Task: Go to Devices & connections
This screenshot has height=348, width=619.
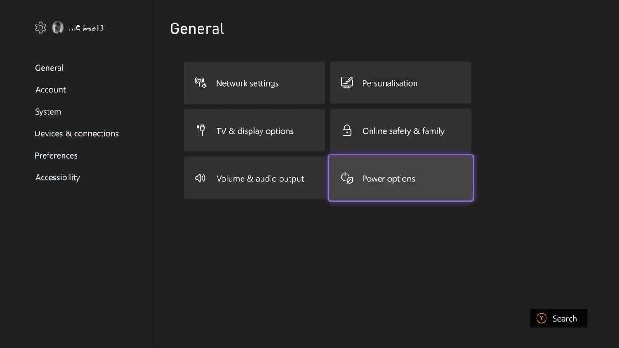Action: click(77, 134)
